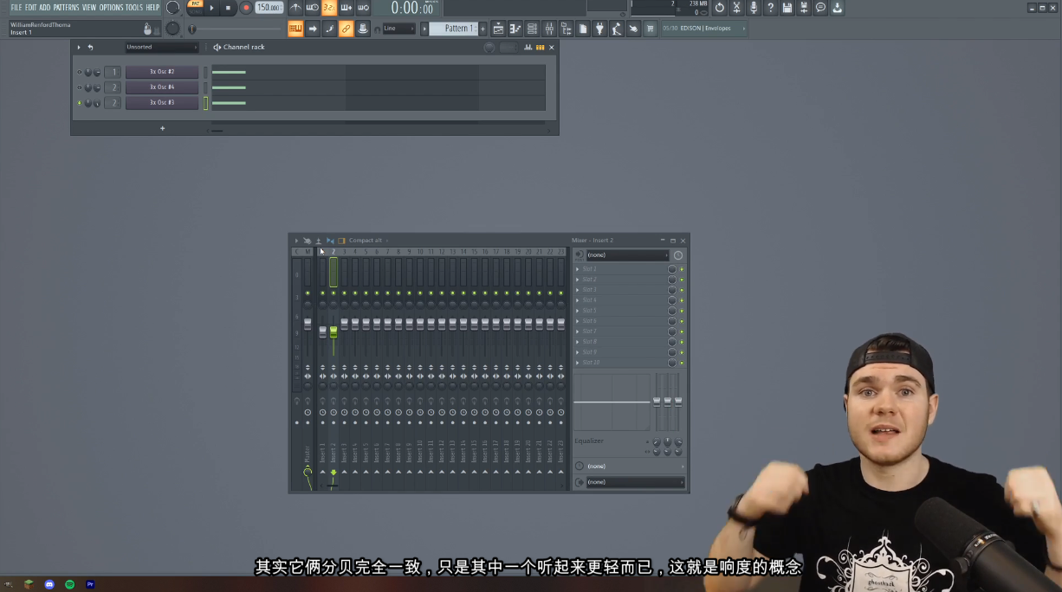Image resolution: width=1062 pixels, height=592 pixels.
Task: Toggle Slot 1 effect enable LED in mixer
Action: (682, 269)
